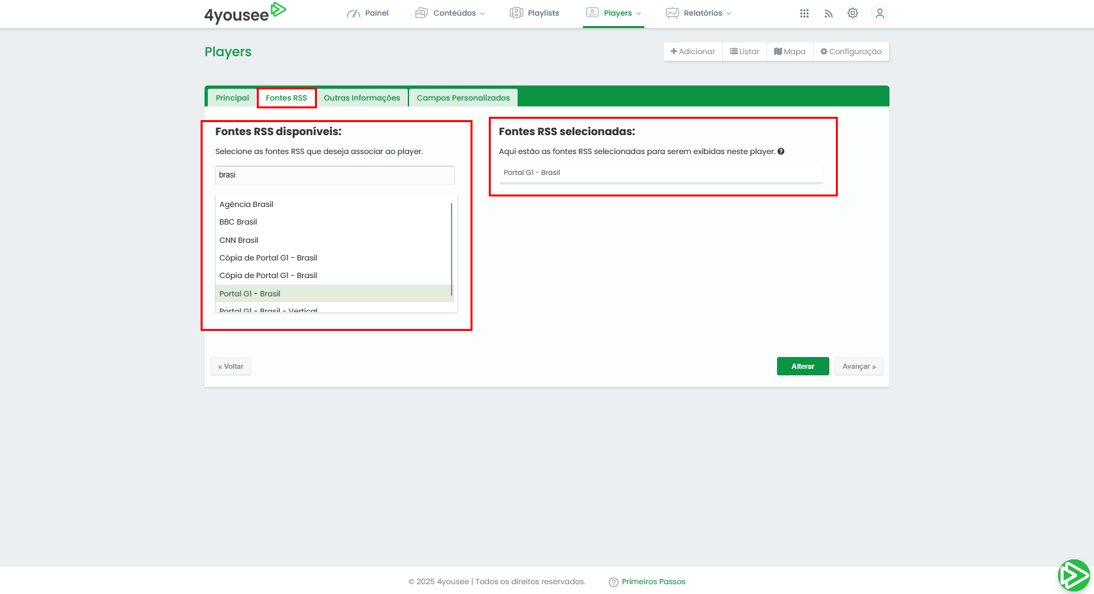Open the Primeiros Passos link
This screenshot has height=594, width=1094.
[654, 582]
